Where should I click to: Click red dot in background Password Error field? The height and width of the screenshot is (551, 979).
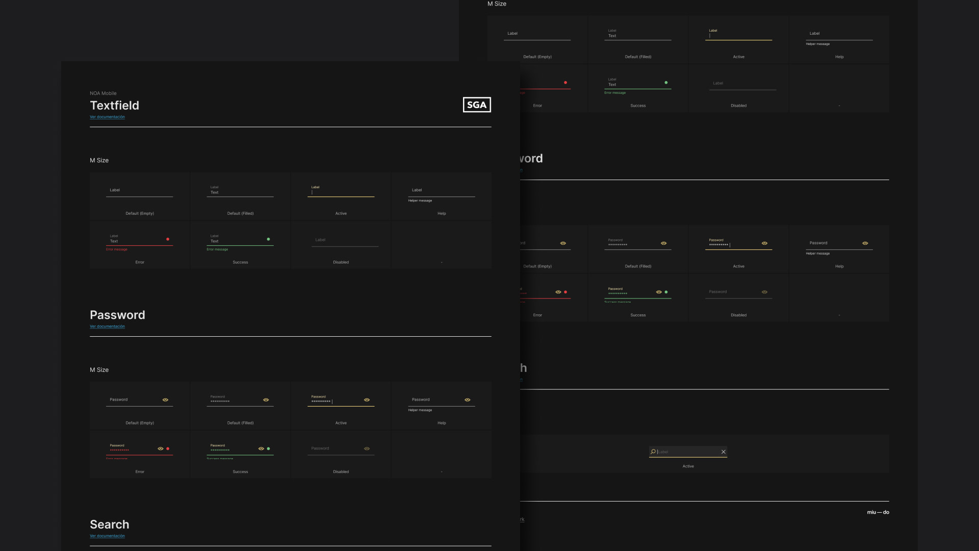(x=565, y=292)
